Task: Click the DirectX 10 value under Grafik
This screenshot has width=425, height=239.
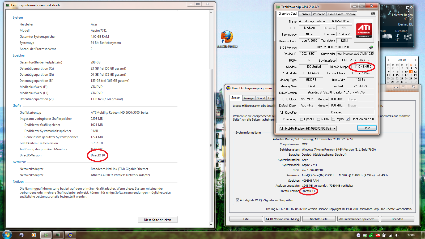Action: tap(98, 155)
